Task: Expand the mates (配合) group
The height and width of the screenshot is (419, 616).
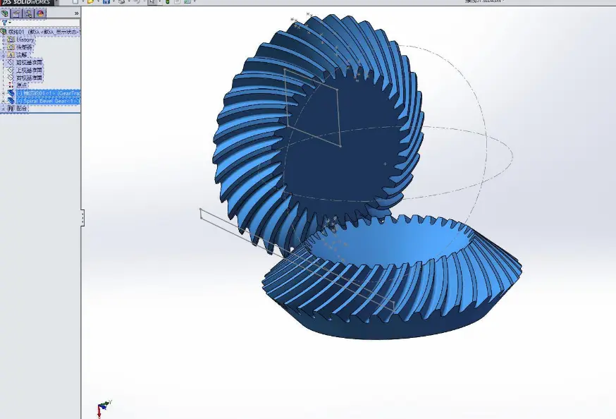Action: click(3, 108)
